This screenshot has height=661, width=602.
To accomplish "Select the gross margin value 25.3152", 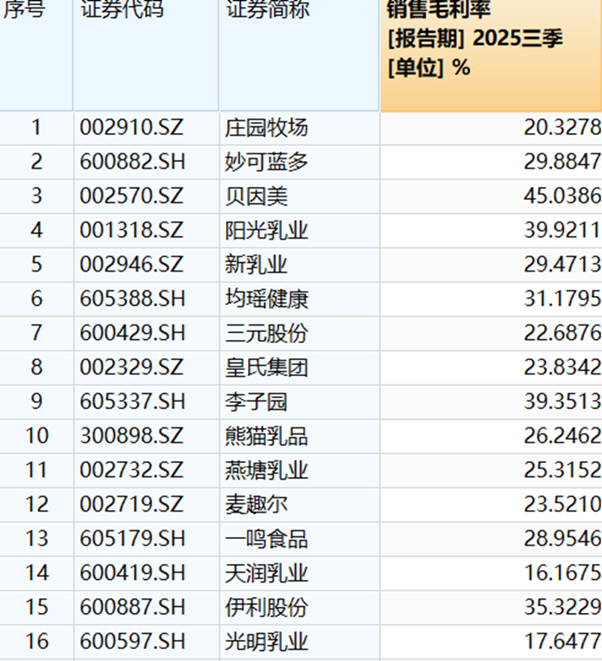I will 563,470.
